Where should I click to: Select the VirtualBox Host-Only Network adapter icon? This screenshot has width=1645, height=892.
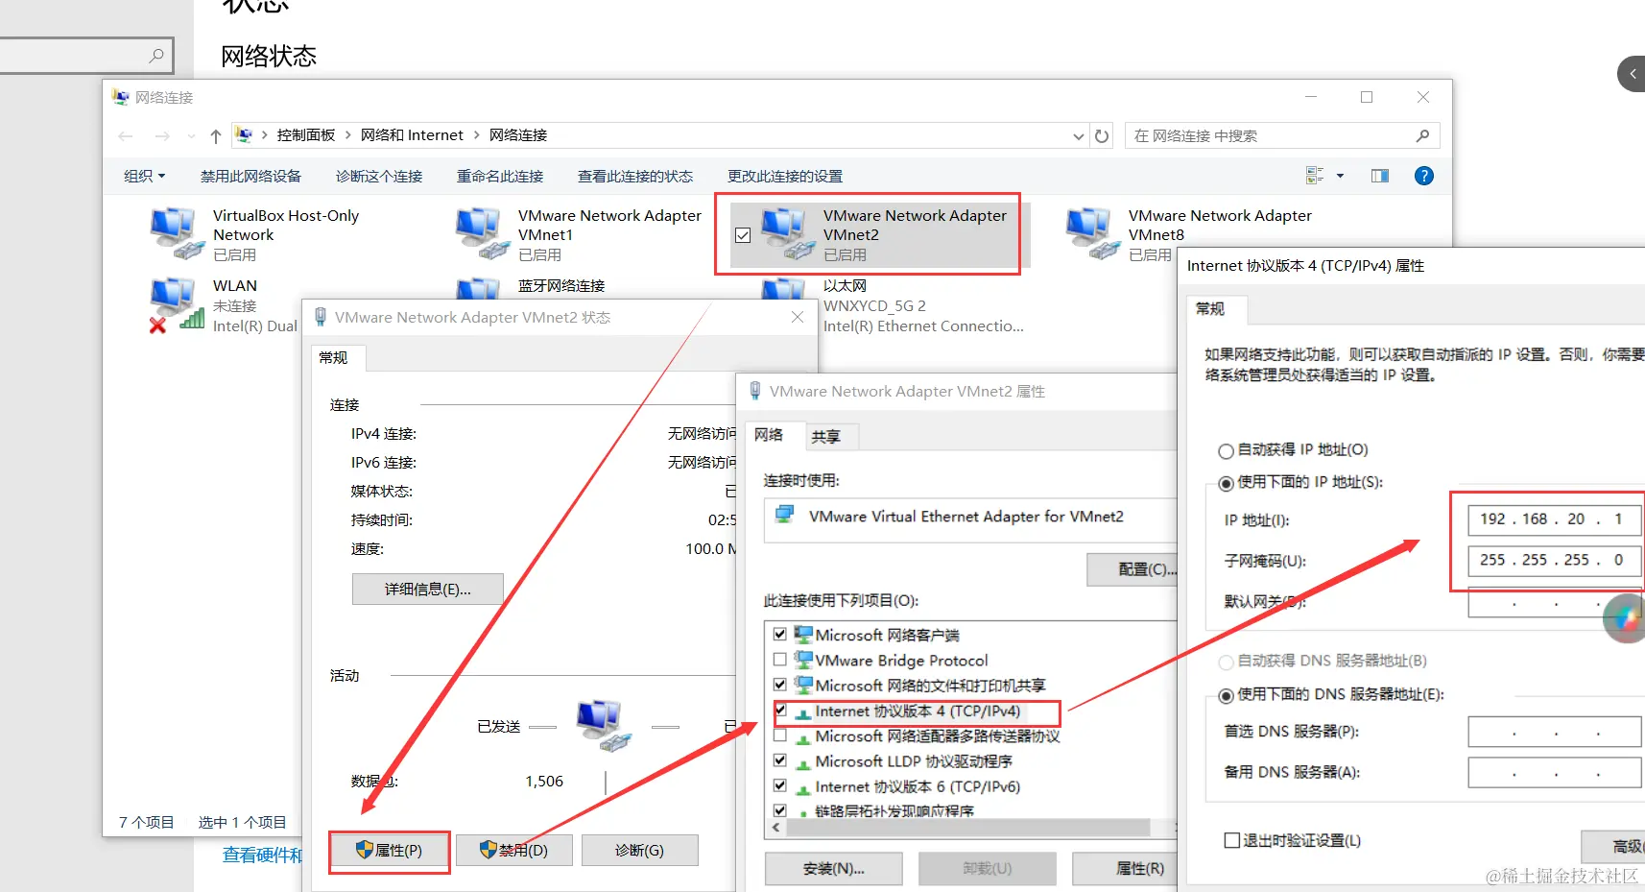177,233
